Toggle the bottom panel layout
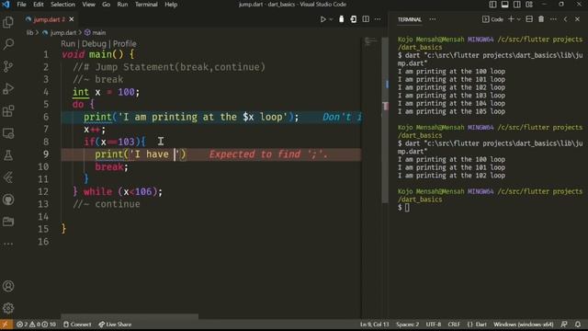The image size is (588, 331). (504, 5)
